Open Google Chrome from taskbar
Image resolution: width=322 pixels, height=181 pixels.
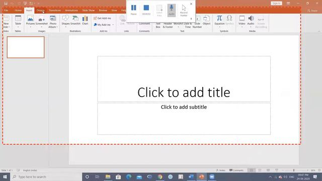point(160,176)
